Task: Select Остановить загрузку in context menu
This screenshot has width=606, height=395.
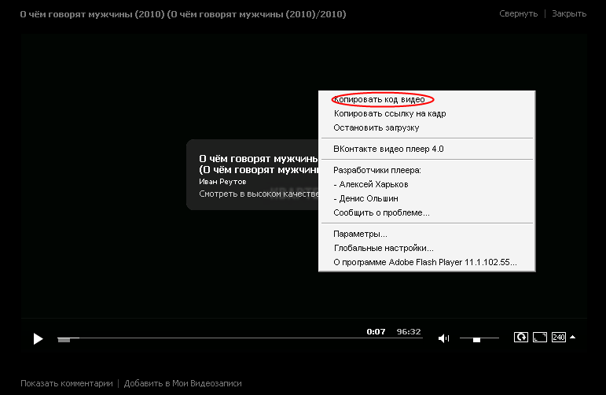Action: point(427,127)
